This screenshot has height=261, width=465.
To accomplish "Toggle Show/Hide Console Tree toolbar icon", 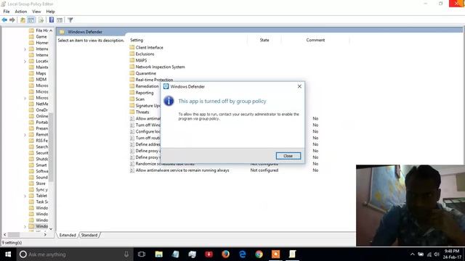I will coord(31,20).
